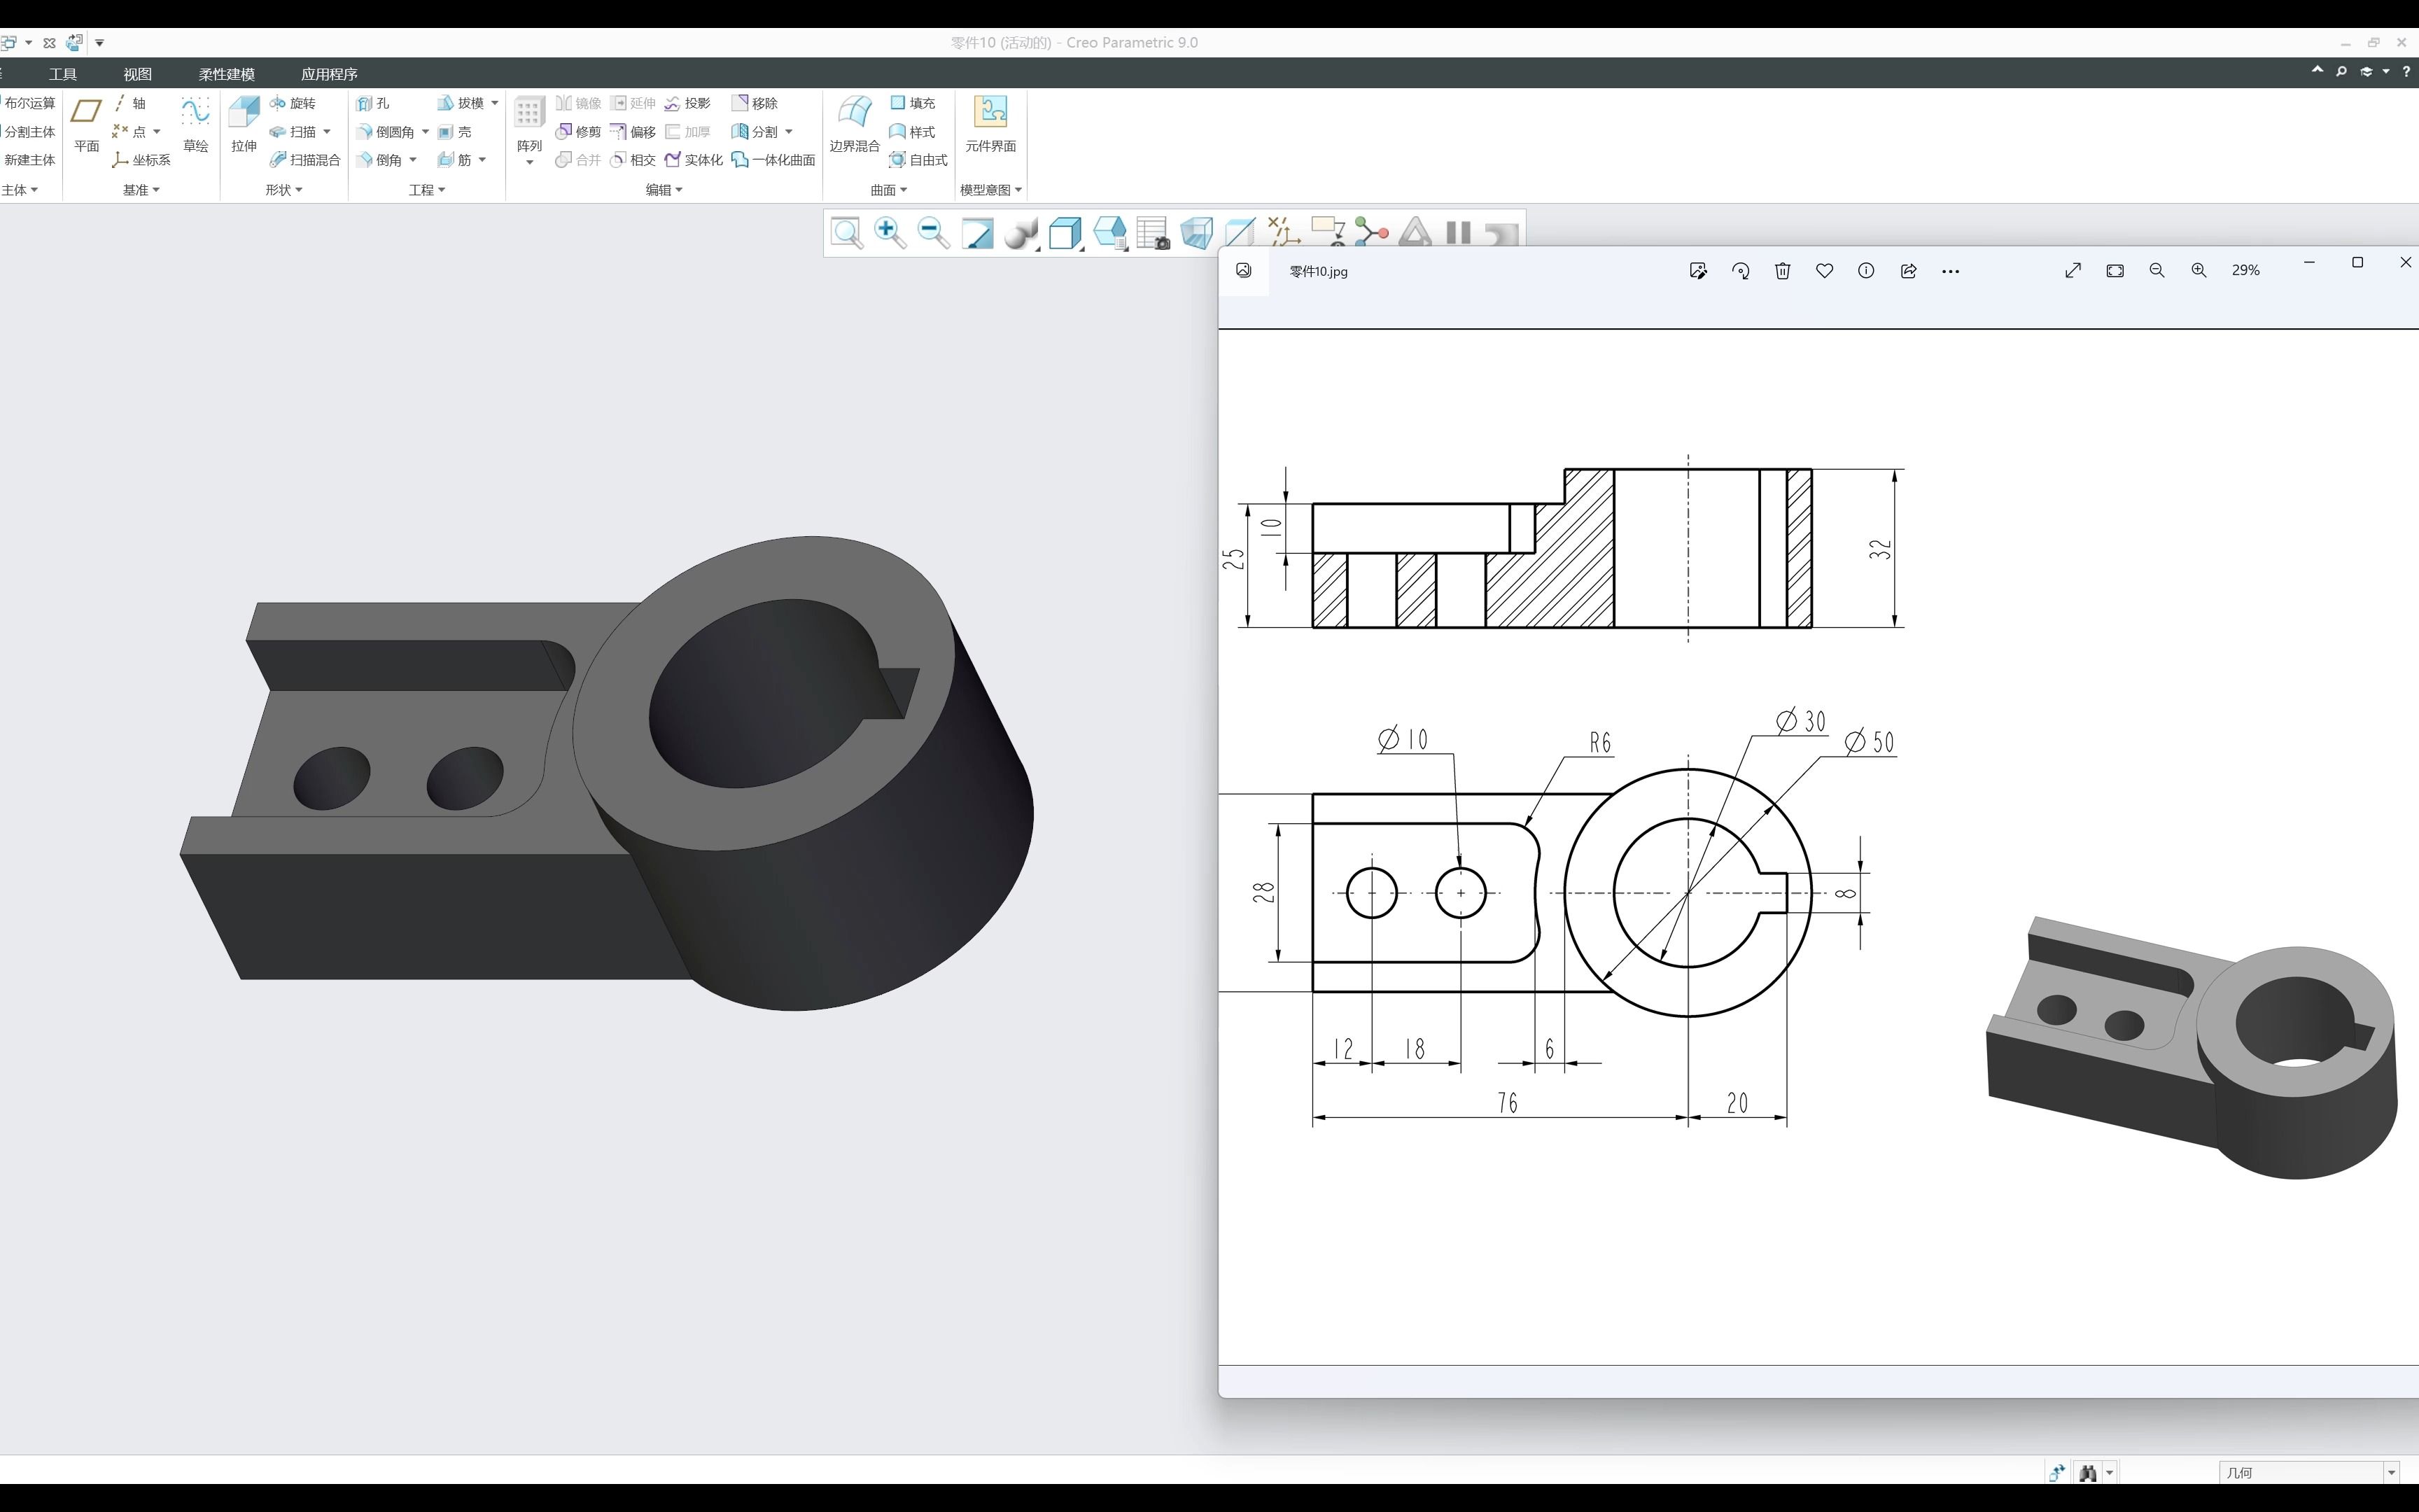Open the 视图 ribbon tab
Viewport: 2419px width, 1512px height.
[x=137, y=74]
